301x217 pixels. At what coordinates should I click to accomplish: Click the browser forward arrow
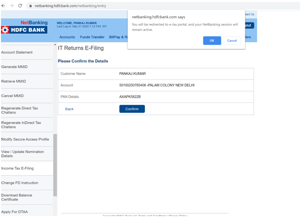click(12, 6)
